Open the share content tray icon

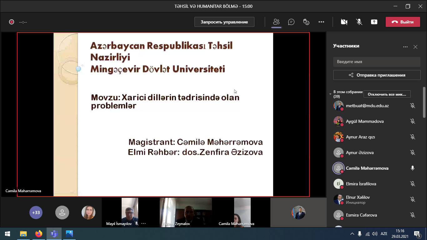pos(374,22)
